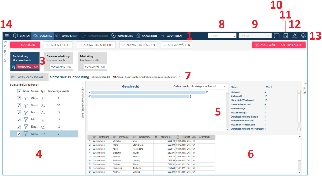Image resolution: width=322 pixels, height=176 pixels.
Task: Click the filter funnel for the Vor... column
Action: click(x=26, y=105)
